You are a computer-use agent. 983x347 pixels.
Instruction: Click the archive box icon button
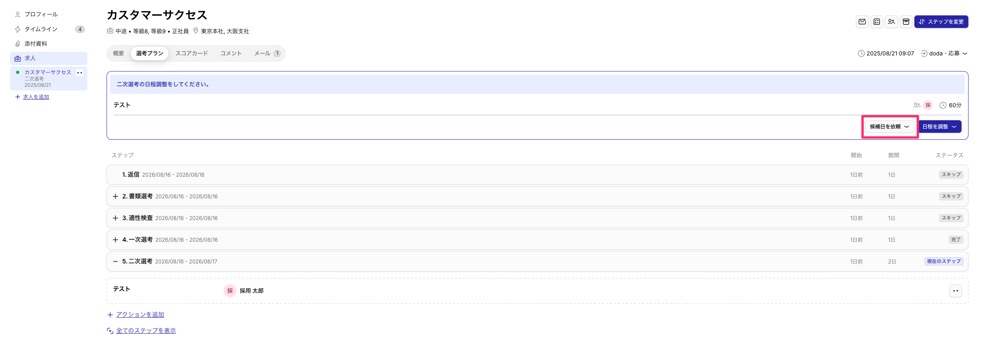[x=906, y=22]
